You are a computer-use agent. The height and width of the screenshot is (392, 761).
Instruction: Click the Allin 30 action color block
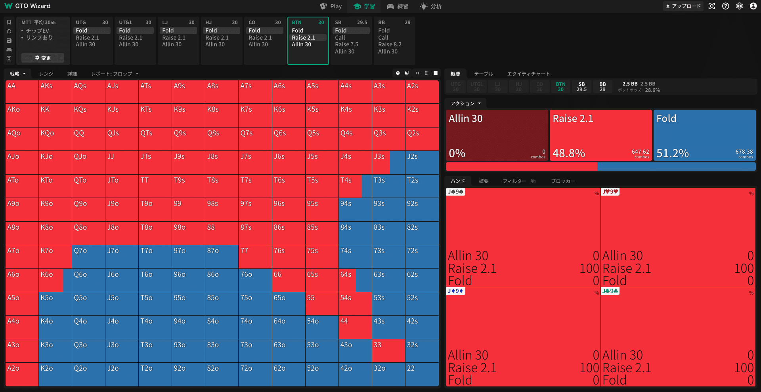pos(497,135)
